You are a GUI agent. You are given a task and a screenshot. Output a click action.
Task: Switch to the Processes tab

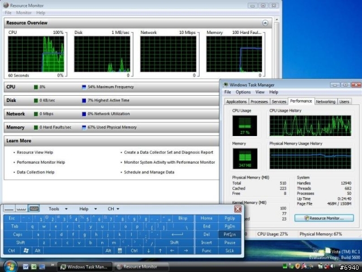point(259,101)
